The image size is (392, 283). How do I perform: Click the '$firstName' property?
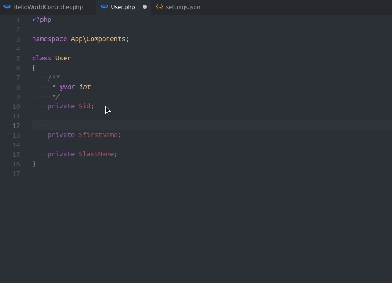coord(98,135)
